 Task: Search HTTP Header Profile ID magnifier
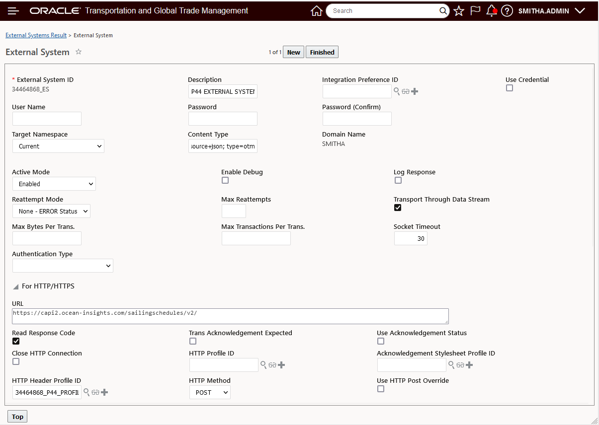pyautogui.click(x=86, y=392)
